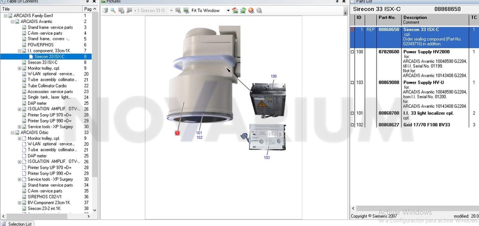Click the orange info search icon in toolbar
Image resolution: width=479 pixels, height=226 pixels.
coord(251,11)
